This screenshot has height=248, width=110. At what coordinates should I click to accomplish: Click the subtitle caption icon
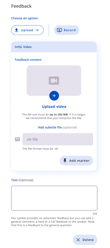(x=17, y=139)
